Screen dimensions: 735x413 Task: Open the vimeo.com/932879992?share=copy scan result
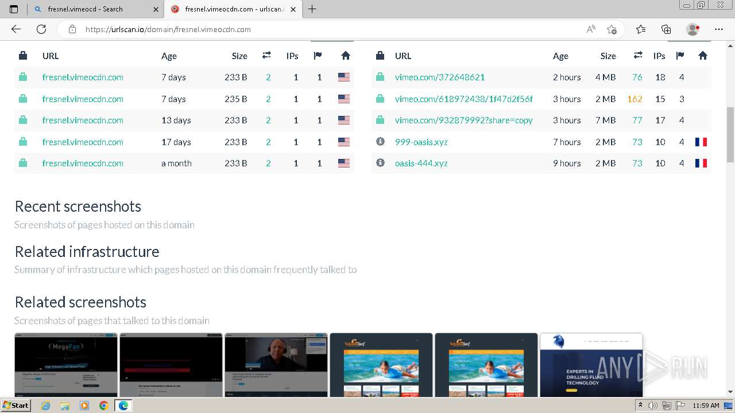pyautogui.click(x=464, y=120)
